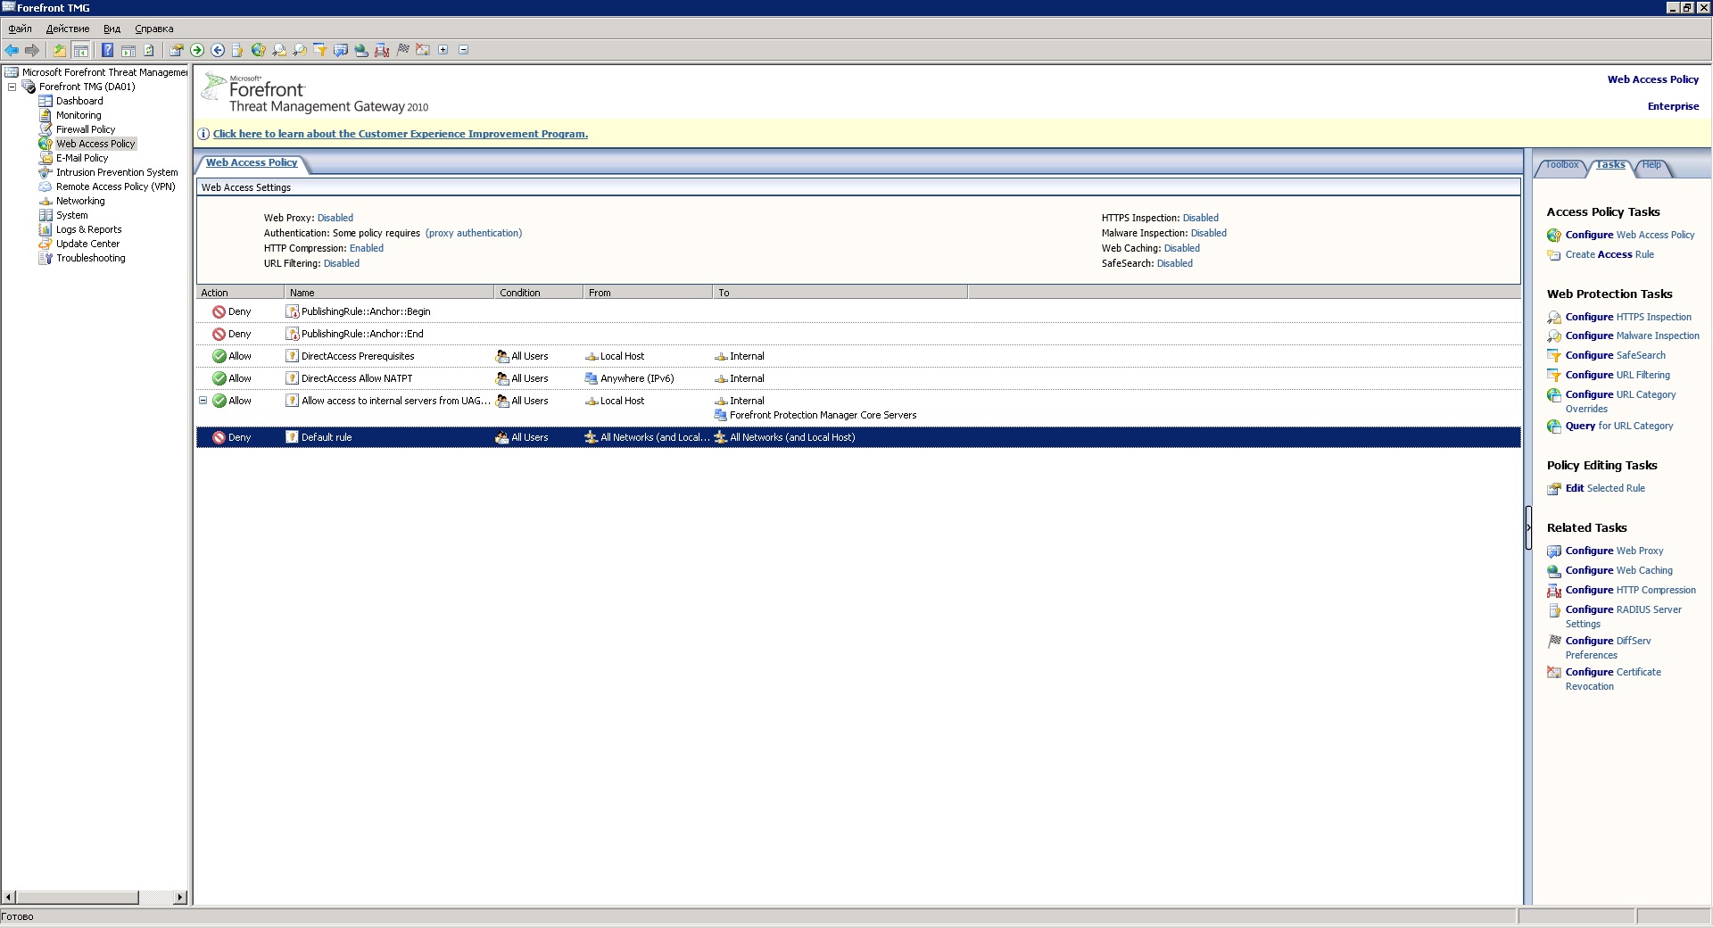Click the tree pane scrollbar left arrow
Image resolution: width=1713 pixels, height=928 pixels.
click(9, 897)
